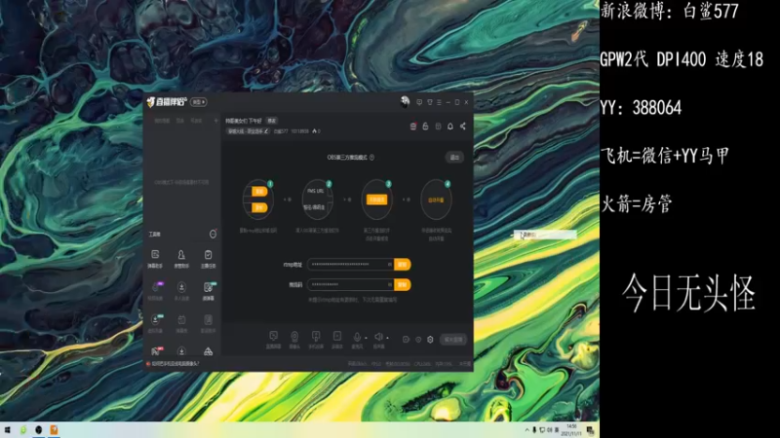
Task: Select the second tab in the left panel
Action: [x=180, y=121]
